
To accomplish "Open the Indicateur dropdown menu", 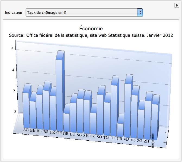I will point(84,12).
